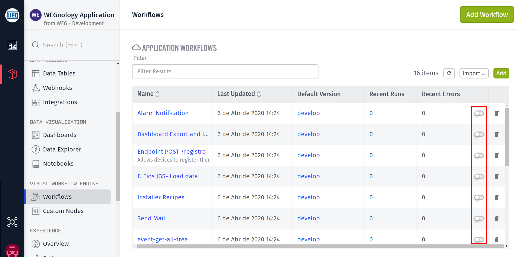This screenshot has width=517, height=257.
Task: Enable the event-get-all-tree workflow
Action: (479, 240)
